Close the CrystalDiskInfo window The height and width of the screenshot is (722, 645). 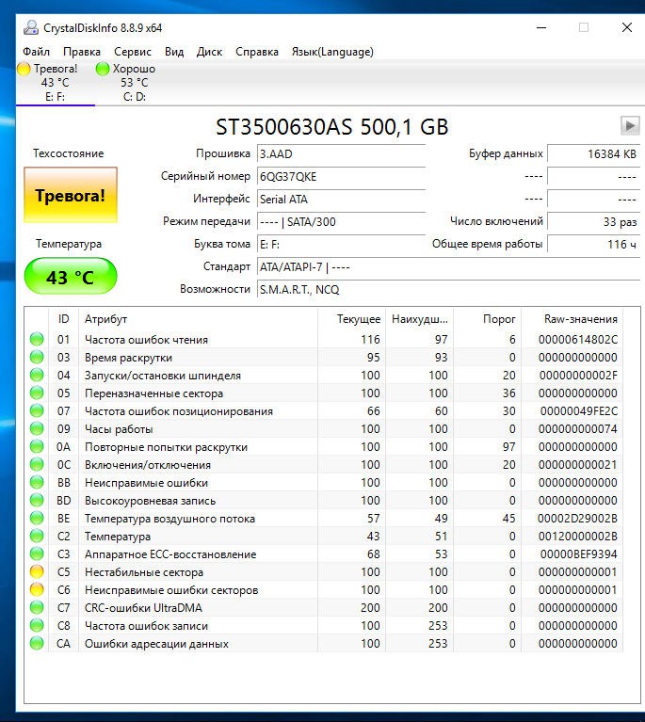coord(626,27)
